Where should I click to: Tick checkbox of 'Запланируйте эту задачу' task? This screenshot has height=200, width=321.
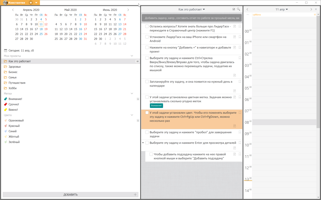147,82
